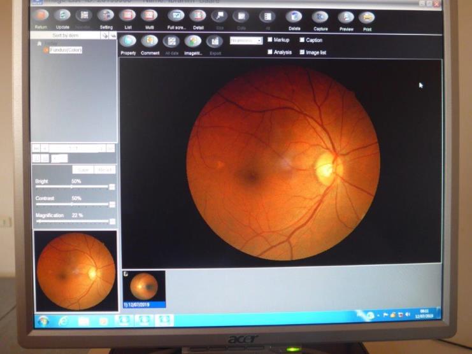The image size is (472, 354).
Task: Click the stepper beside the Bright slider
Action: point(112,187)
